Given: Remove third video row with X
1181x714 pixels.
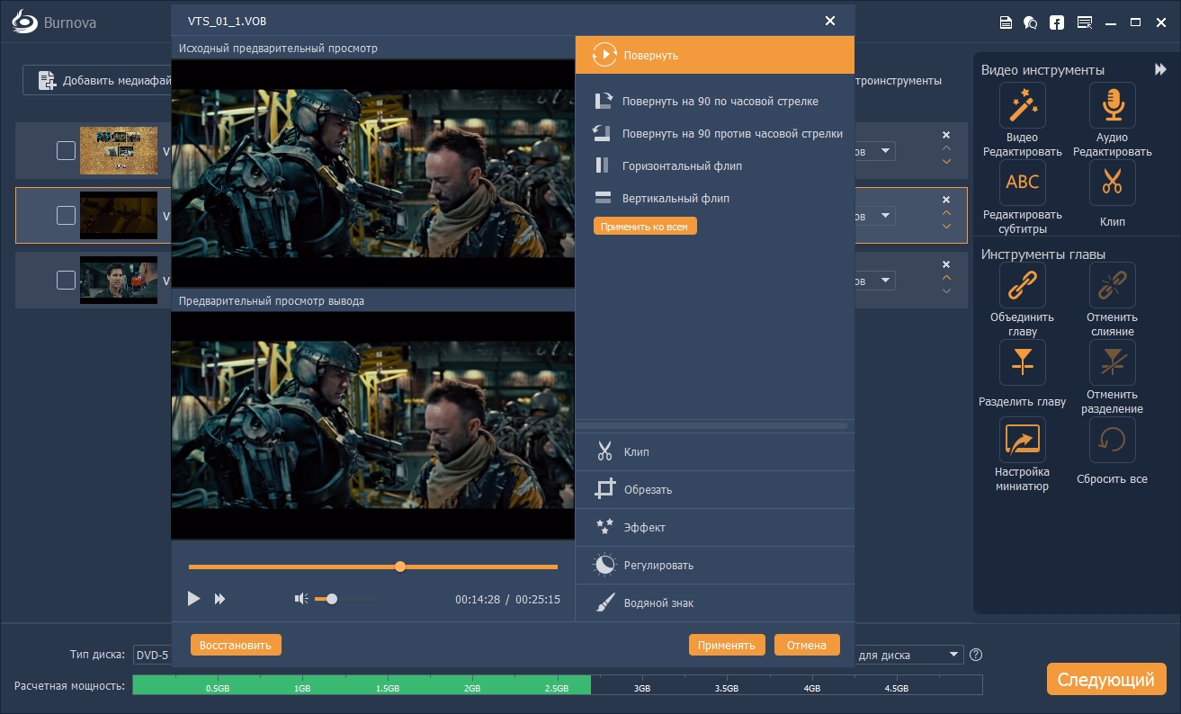Looking at the screenshot, I should (946, 264).
